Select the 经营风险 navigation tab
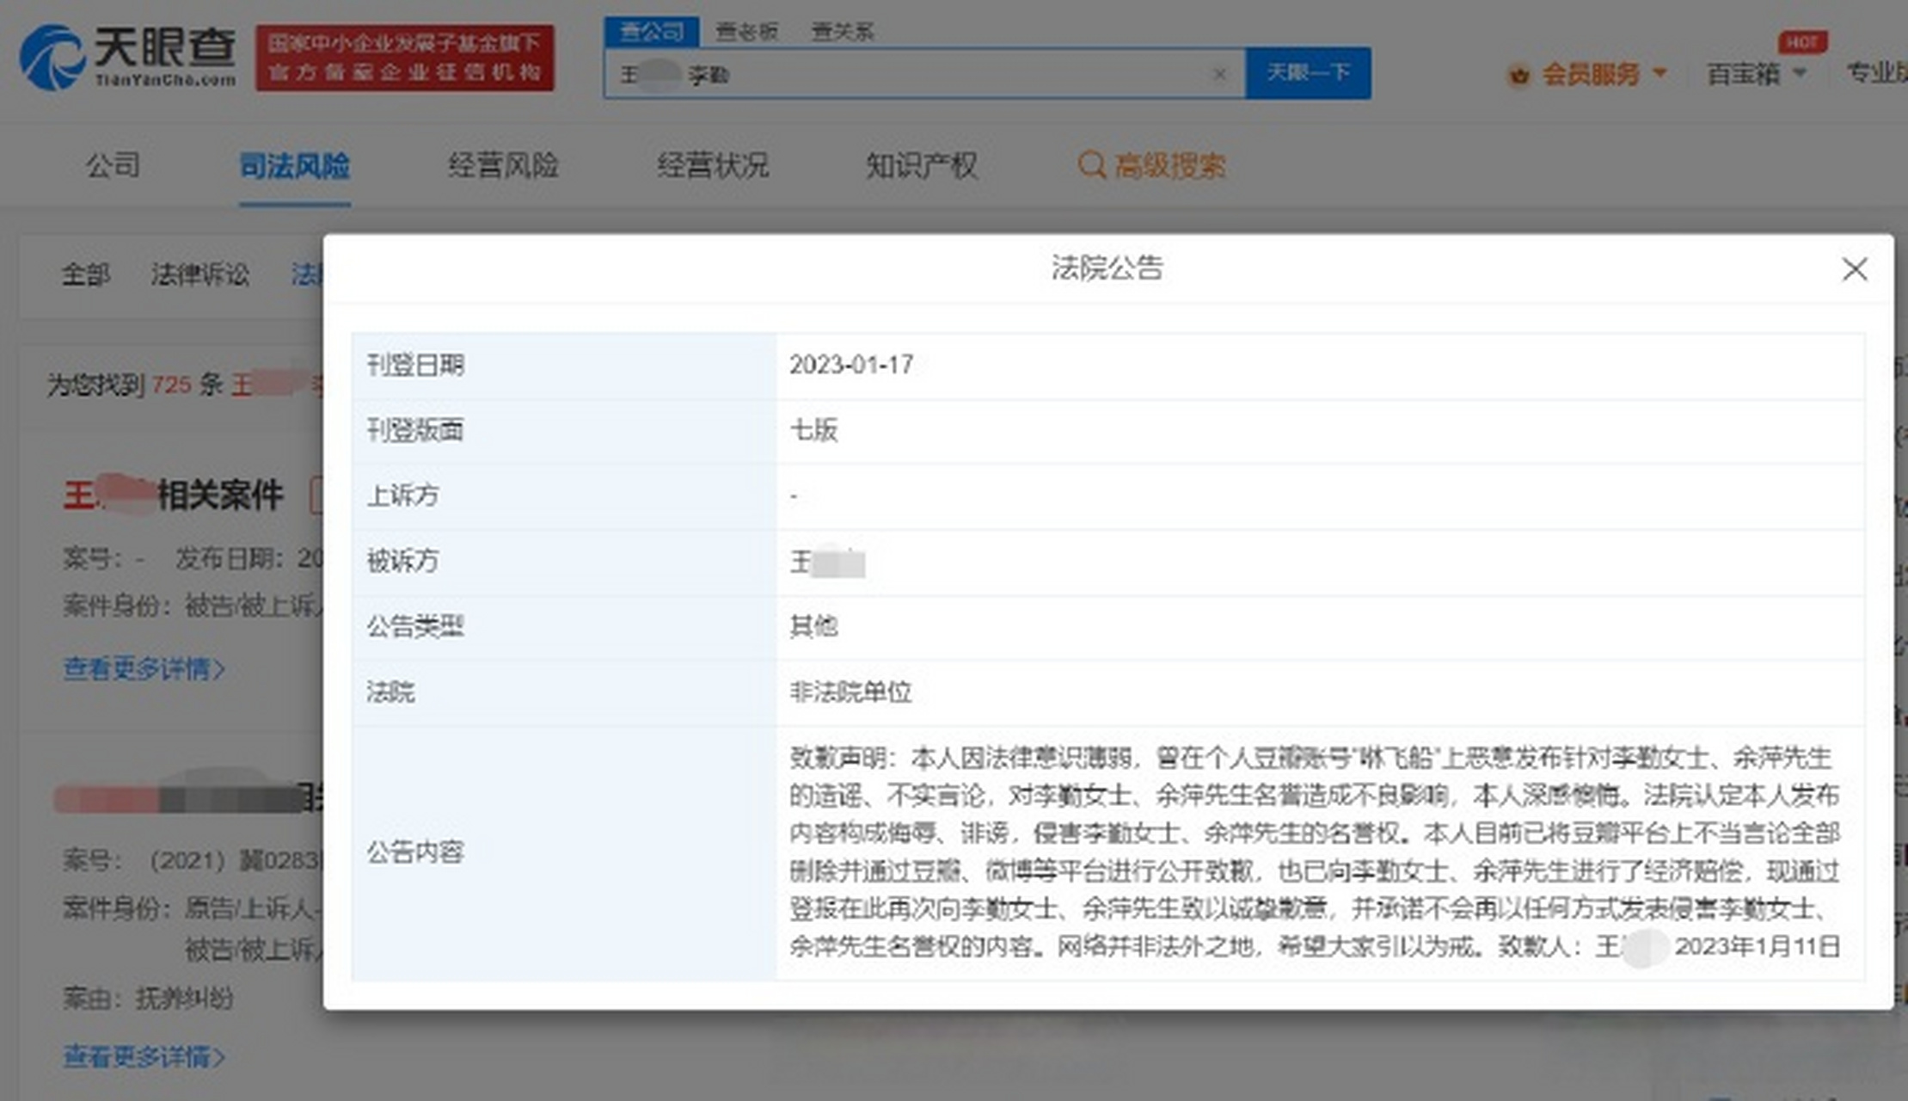The width and height of the screenshot is (1908, 1101). pyautogui.click(x=504, y=165)
